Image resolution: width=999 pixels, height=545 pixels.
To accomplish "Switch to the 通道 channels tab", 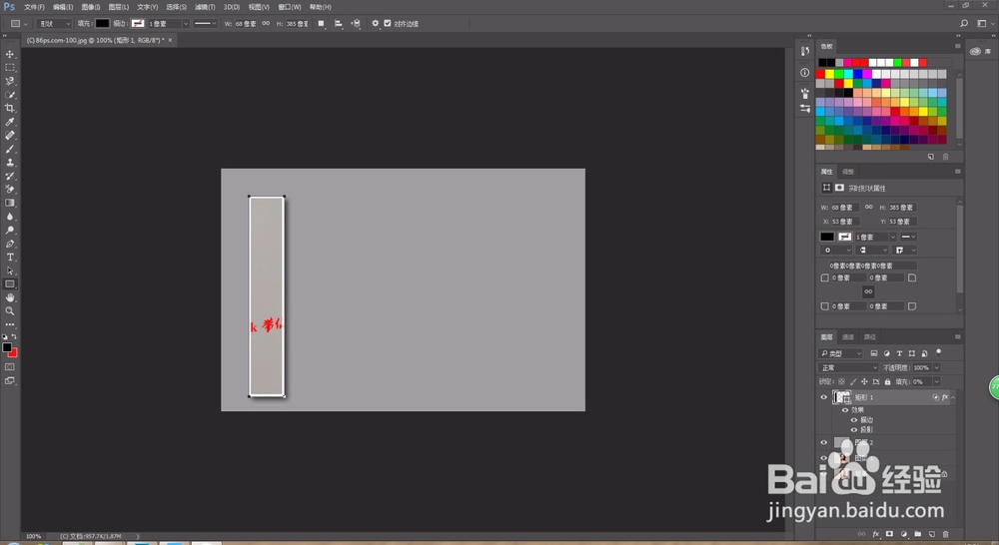I will [848, 336].
